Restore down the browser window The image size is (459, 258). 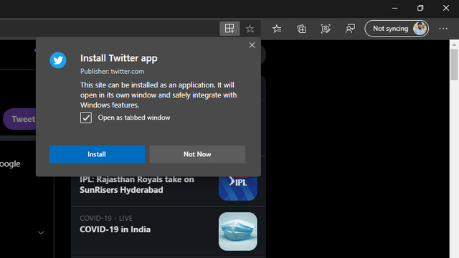click(420, 8)
